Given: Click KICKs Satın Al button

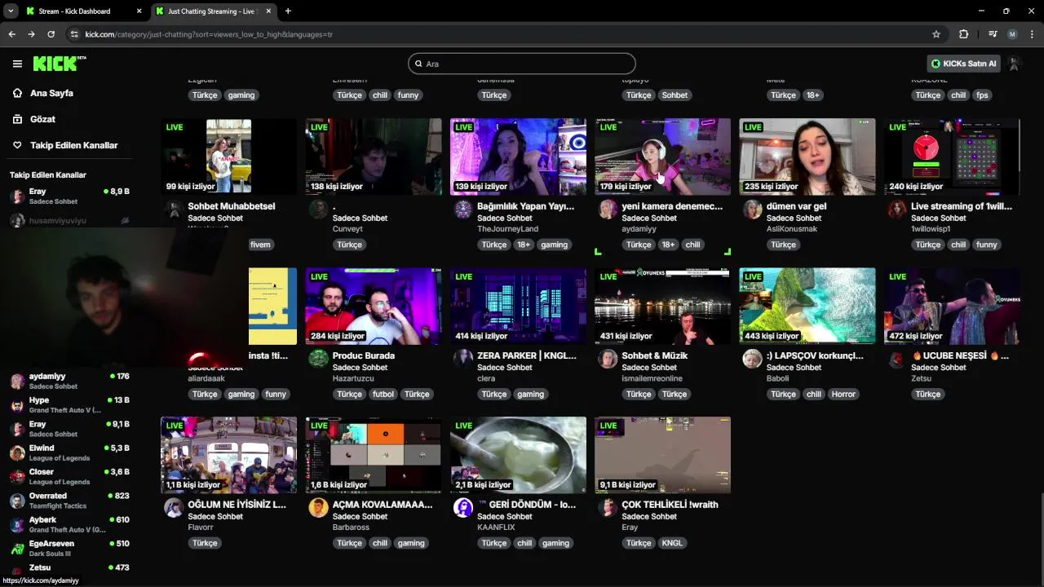Looking at the screenshot, I should pos(964,64).
